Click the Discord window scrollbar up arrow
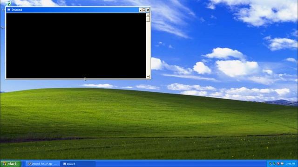This screenshot has height=167, width=298. pyautogui.click(x=148, y=15)
